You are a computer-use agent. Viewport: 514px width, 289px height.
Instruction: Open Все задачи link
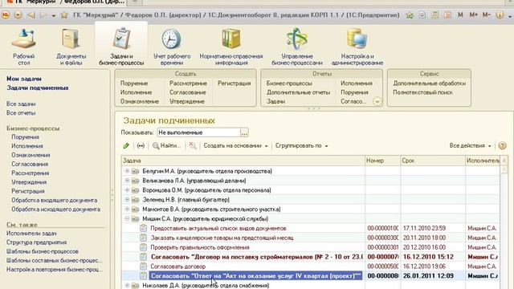click(21, 104)
